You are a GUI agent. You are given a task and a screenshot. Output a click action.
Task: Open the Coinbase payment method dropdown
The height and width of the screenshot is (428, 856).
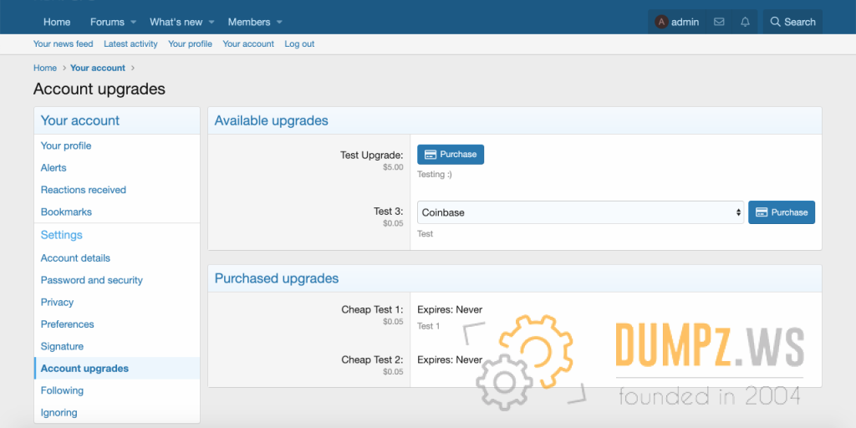[580, 212]
